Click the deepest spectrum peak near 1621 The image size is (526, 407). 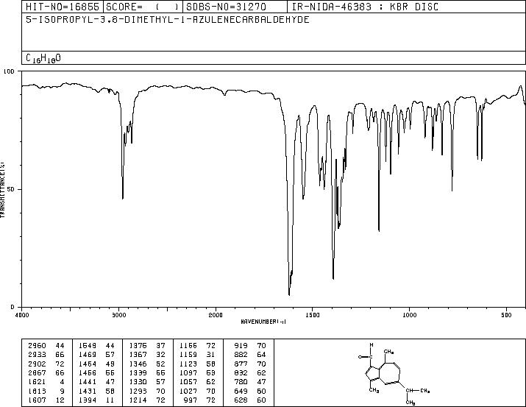(x=289, y=294)
